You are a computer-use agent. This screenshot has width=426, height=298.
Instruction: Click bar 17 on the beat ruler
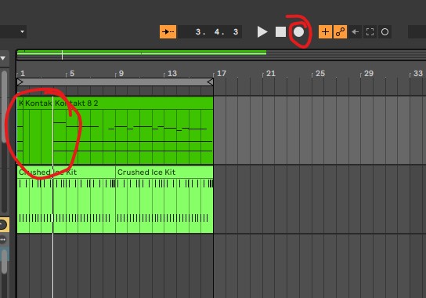[222, 74]
